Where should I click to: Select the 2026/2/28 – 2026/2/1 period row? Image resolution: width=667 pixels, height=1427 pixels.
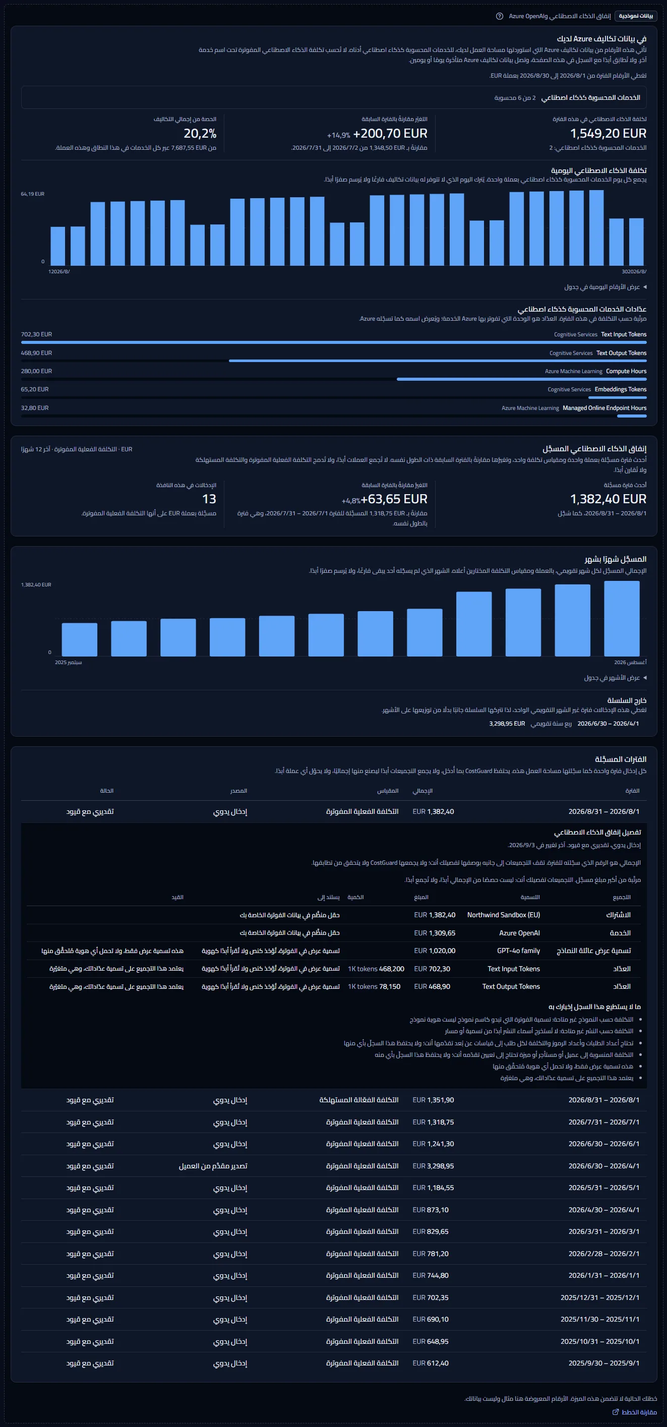point(334,1254)
